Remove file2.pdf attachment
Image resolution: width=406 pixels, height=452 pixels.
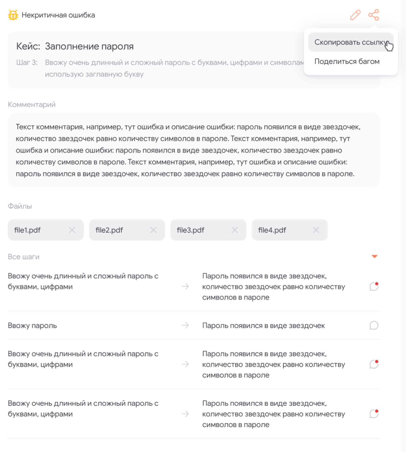153,230
